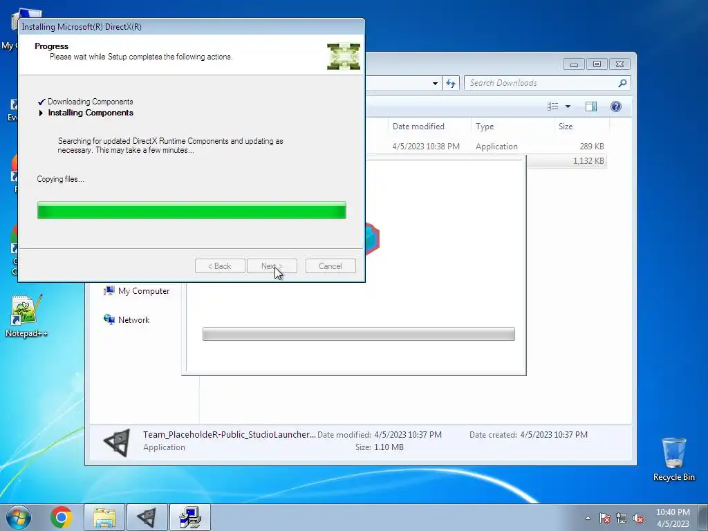Minimize the Downloads Explorer window
Viewport: 708px width, 531px height.
[574, 64]
